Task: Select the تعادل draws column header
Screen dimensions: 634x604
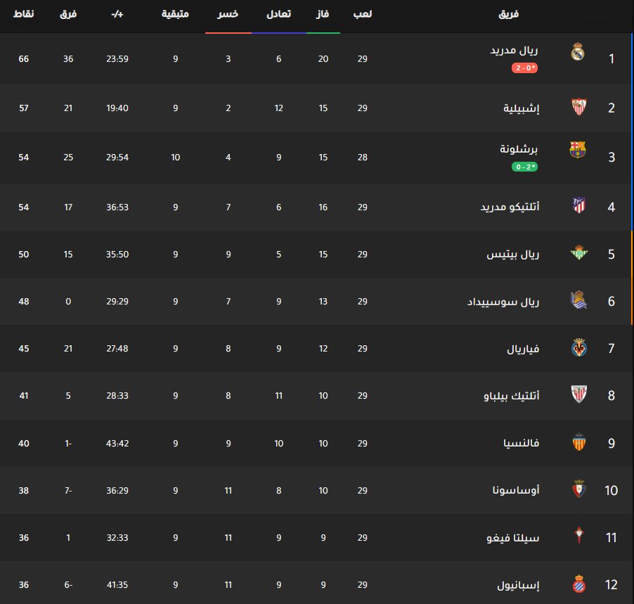Action: pyautogui.click(x=278, y=14)
